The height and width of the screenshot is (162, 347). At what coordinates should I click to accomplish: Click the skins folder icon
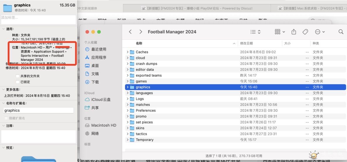(132, 128)
